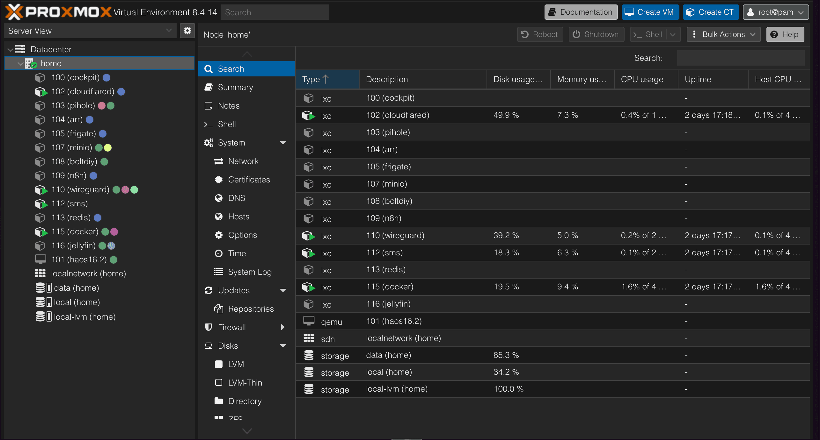Collapse the Updates menu section
The height and width of the screenshot is (440, 820).
(283, 290)
